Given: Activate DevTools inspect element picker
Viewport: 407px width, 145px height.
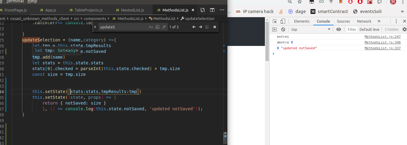Looking at the screenshot, I should [275, 21].
